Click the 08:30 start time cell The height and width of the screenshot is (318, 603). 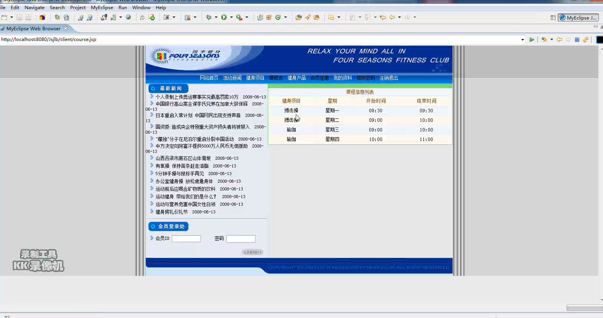tap(376, 111)
